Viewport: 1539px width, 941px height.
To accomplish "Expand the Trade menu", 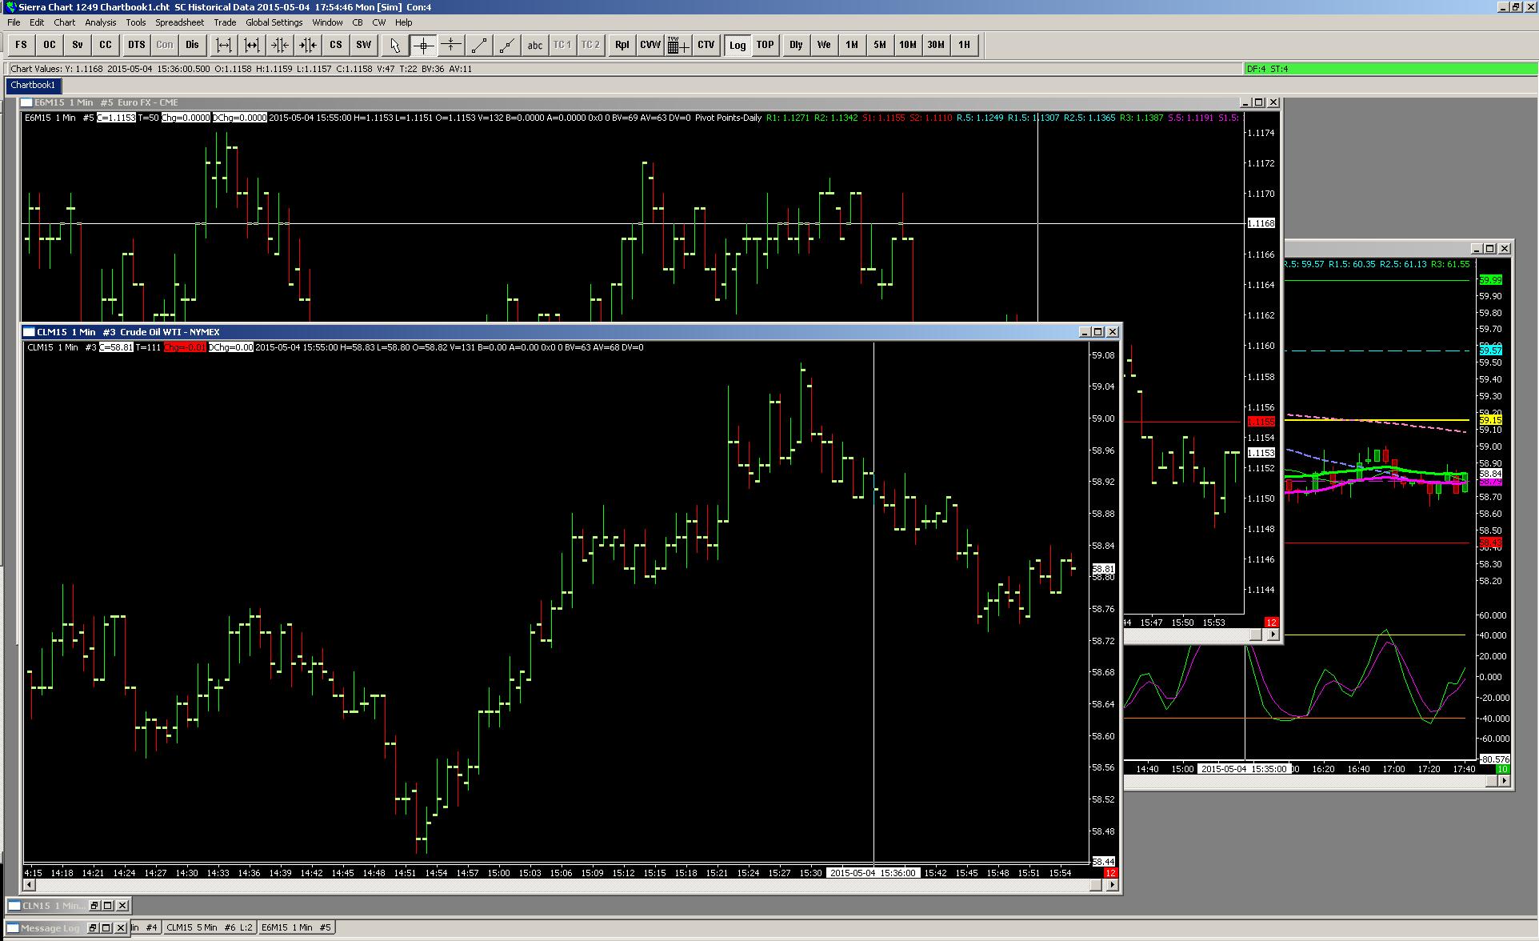I will click(224, 22).
